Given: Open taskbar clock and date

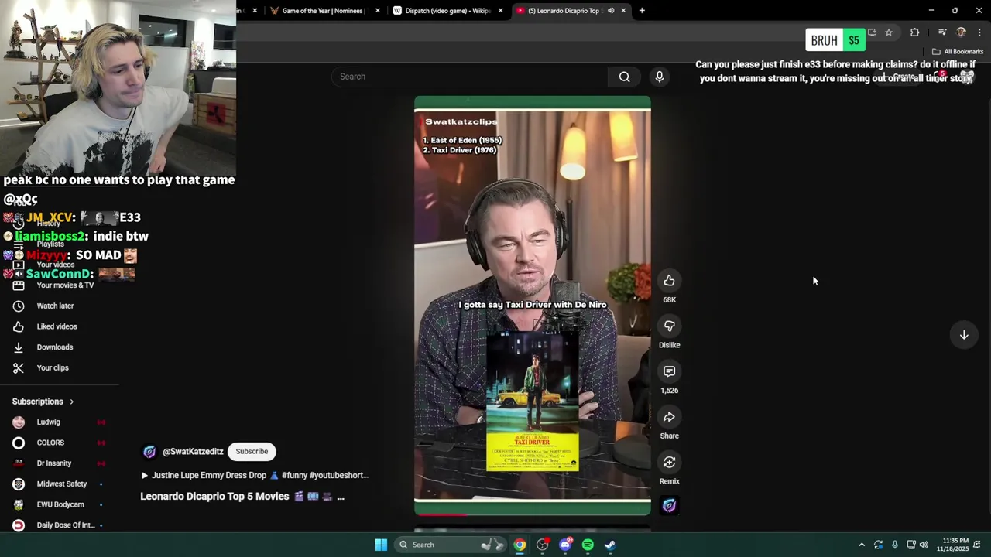Looking at the screenshot, I should (x=952, y=545).
